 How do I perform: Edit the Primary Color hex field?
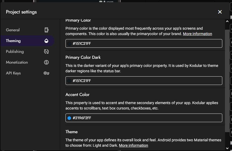pos(144,43)
